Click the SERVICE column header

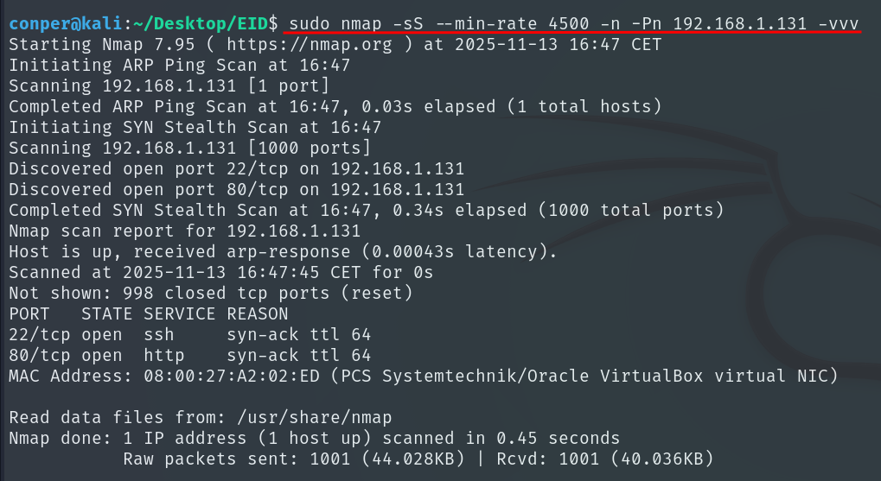180,314
